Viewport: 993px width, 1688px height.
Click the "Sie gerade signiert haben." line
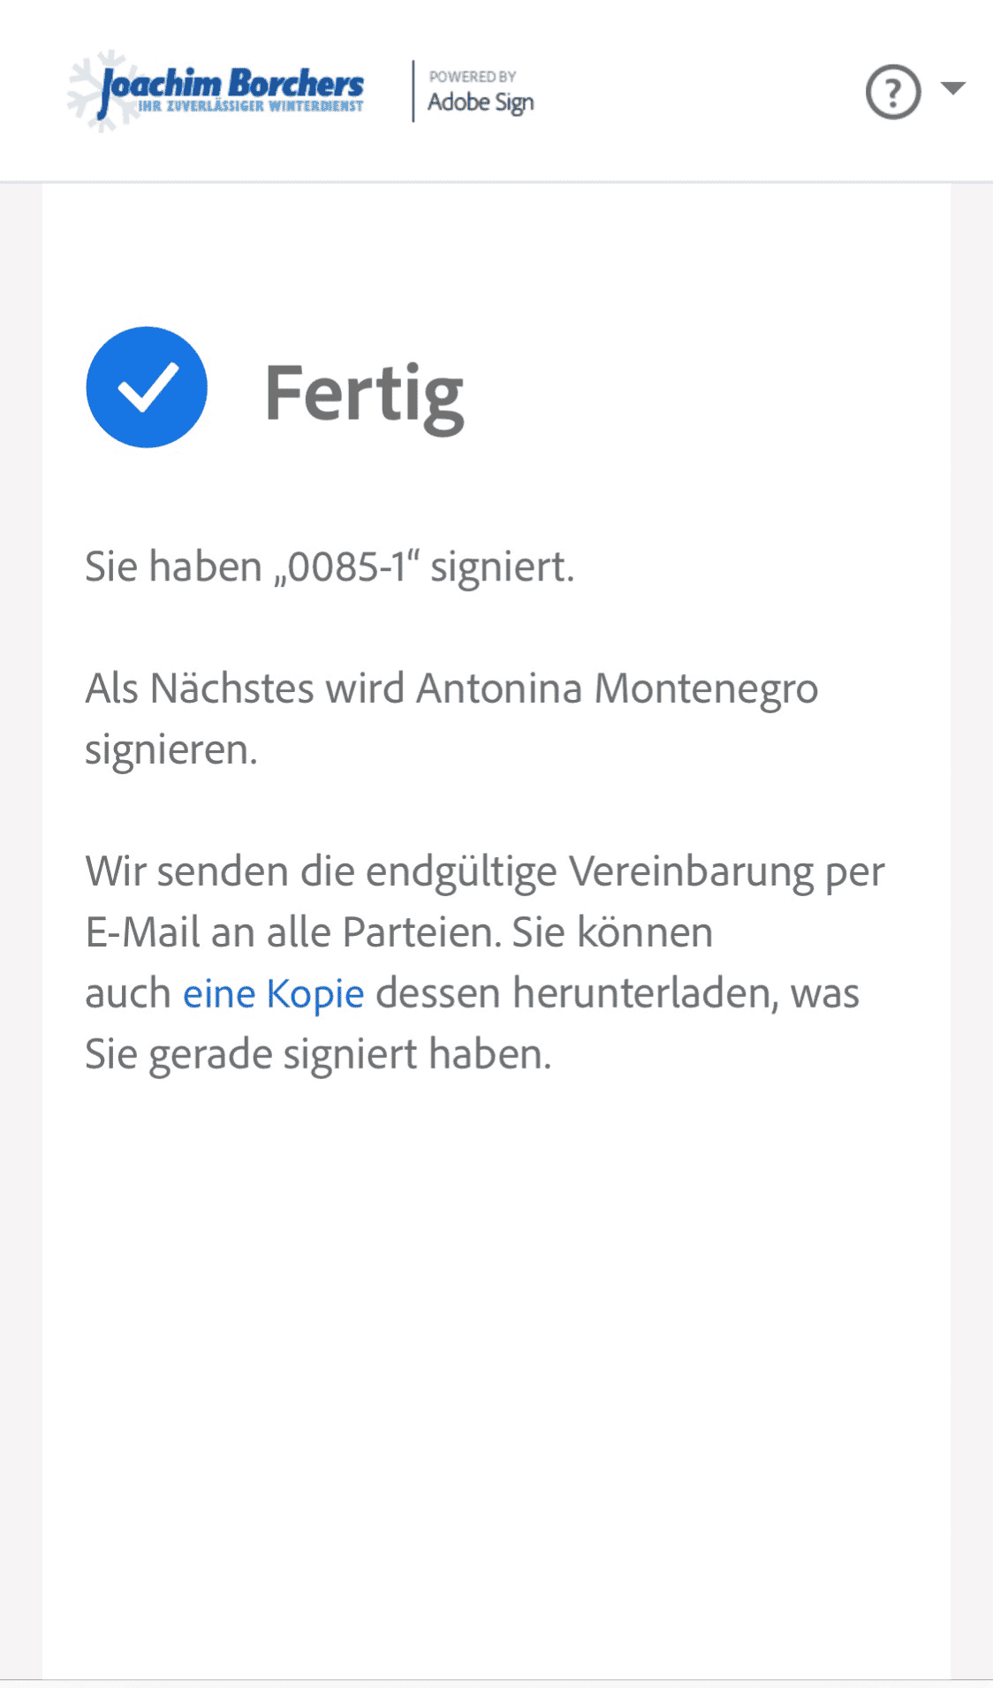coord(318,1054)
